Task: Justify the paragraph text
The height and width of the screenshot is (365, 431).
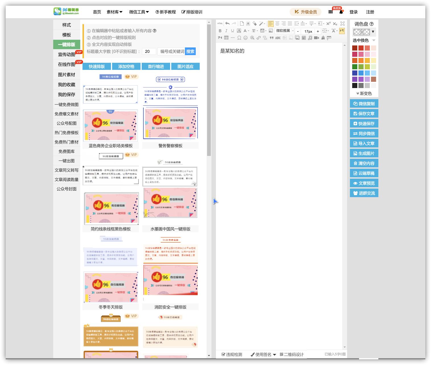Action: coord(290,24)
